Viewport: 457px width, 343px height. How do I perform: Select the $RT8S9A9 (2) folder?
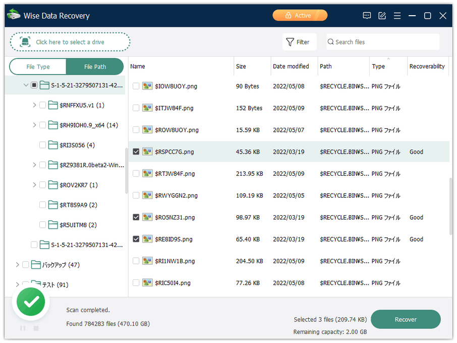78,205
